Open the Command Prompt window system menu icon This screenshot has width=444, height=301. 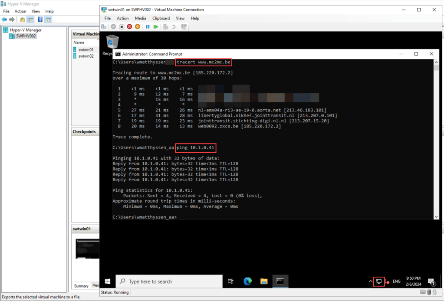[117, 54]
